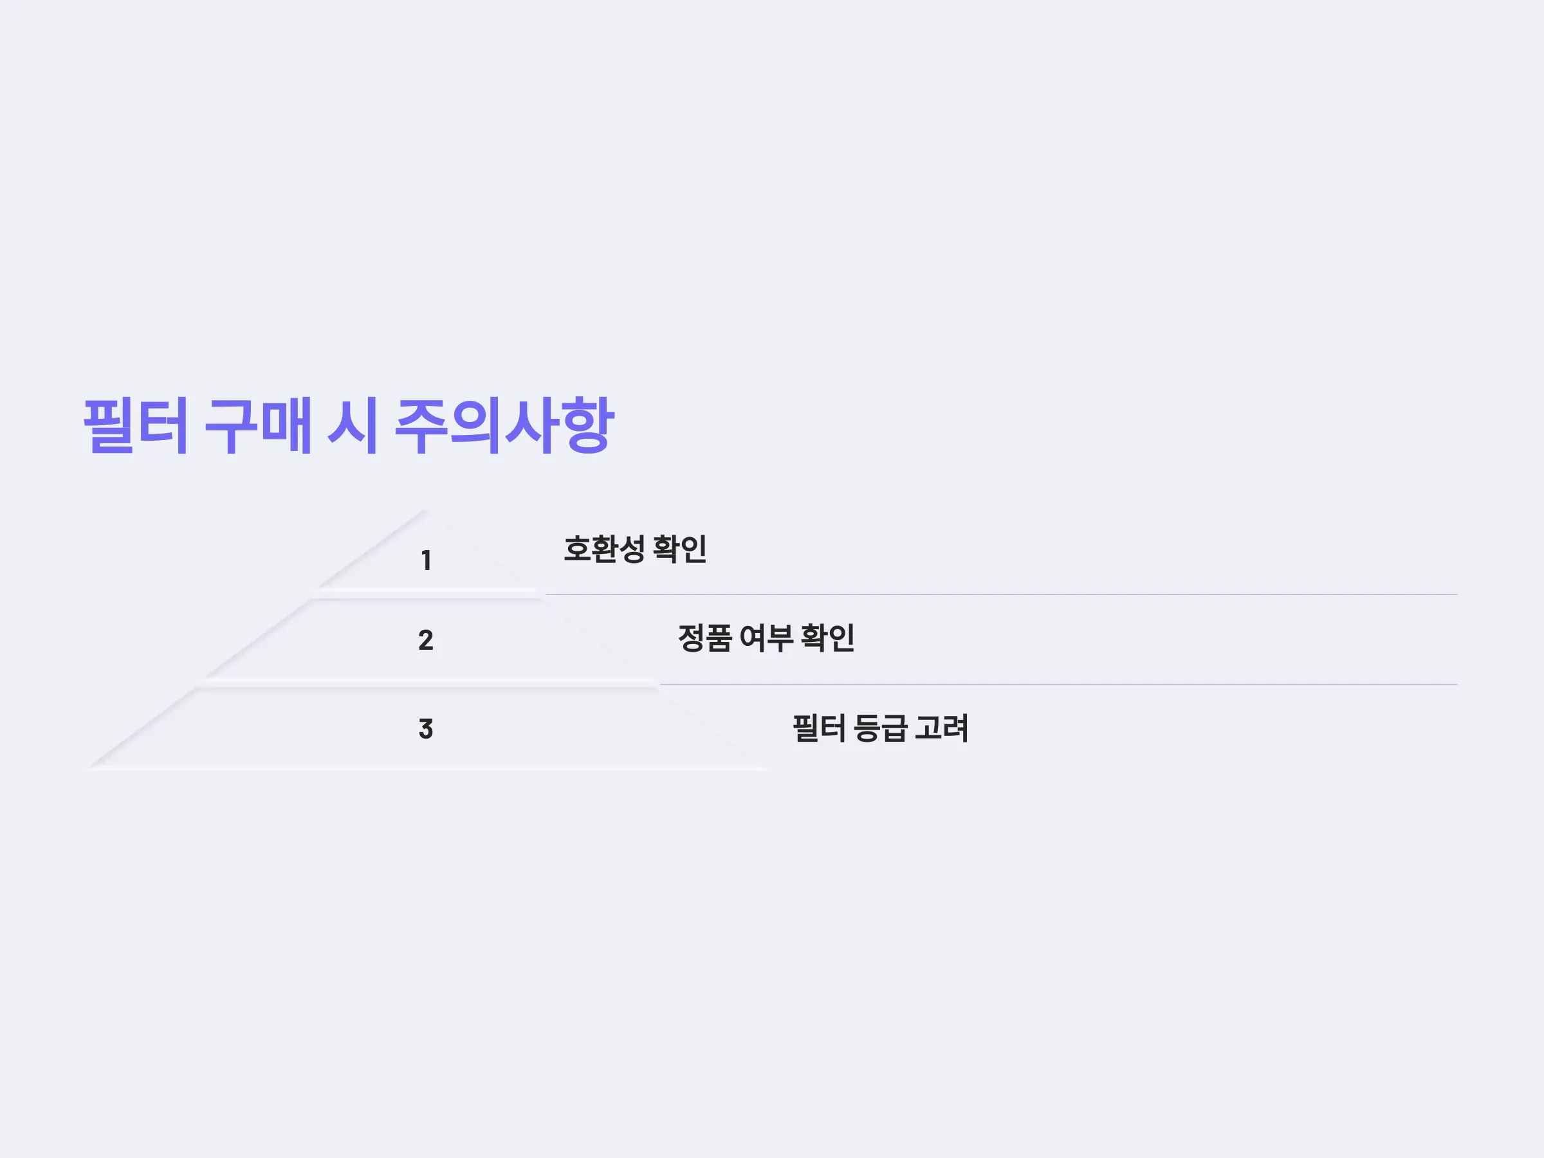
Task: Click the right corner of the pyramid base
Action: [x=764, y=767]
